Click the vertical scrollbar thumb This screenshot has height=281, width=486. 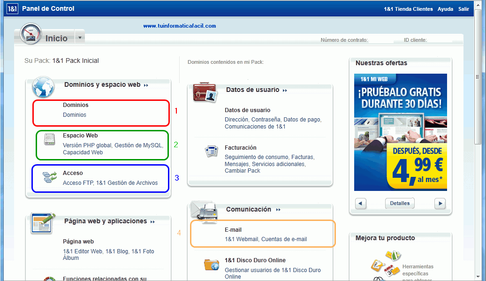[x=478, y=77]
